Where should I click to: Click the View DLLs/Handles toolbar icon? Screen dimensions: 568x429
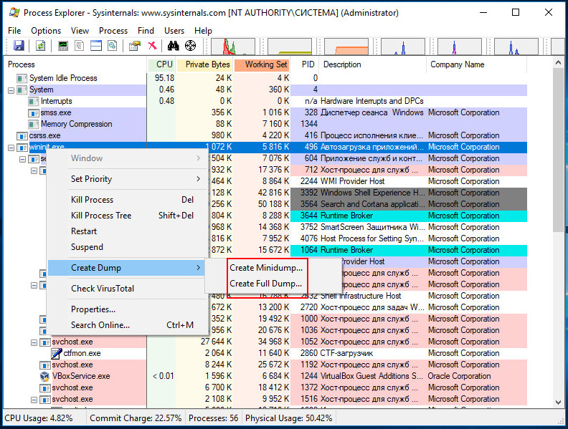coord(113,46)
